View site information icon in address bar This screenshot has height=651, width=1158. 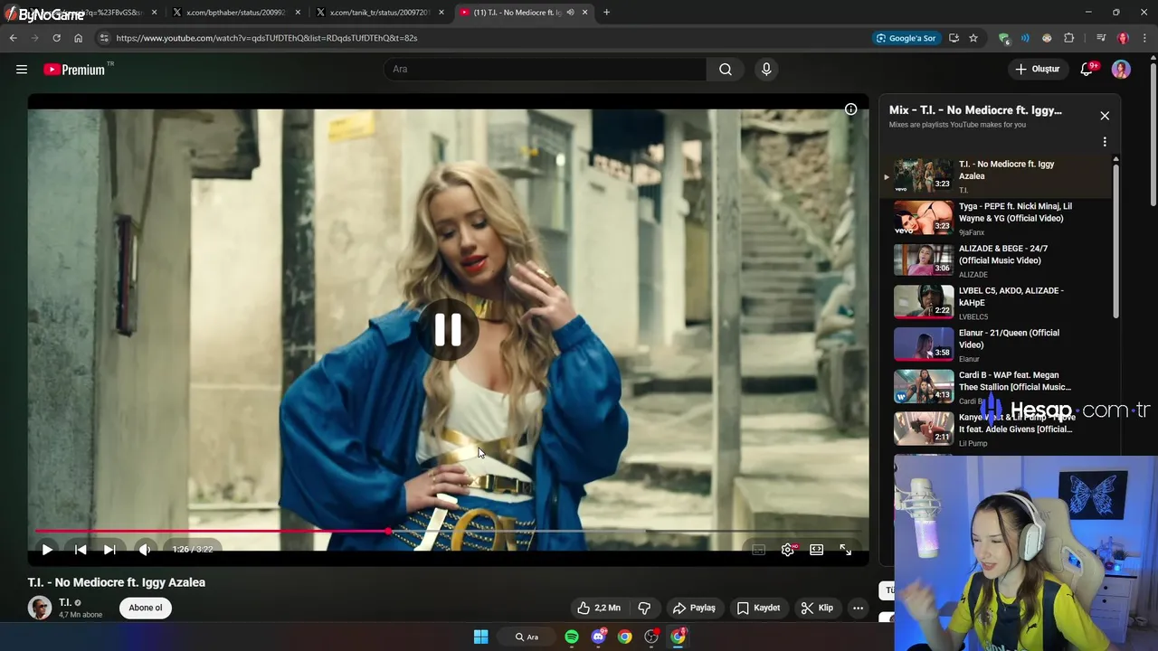click(x=104, y=38)
